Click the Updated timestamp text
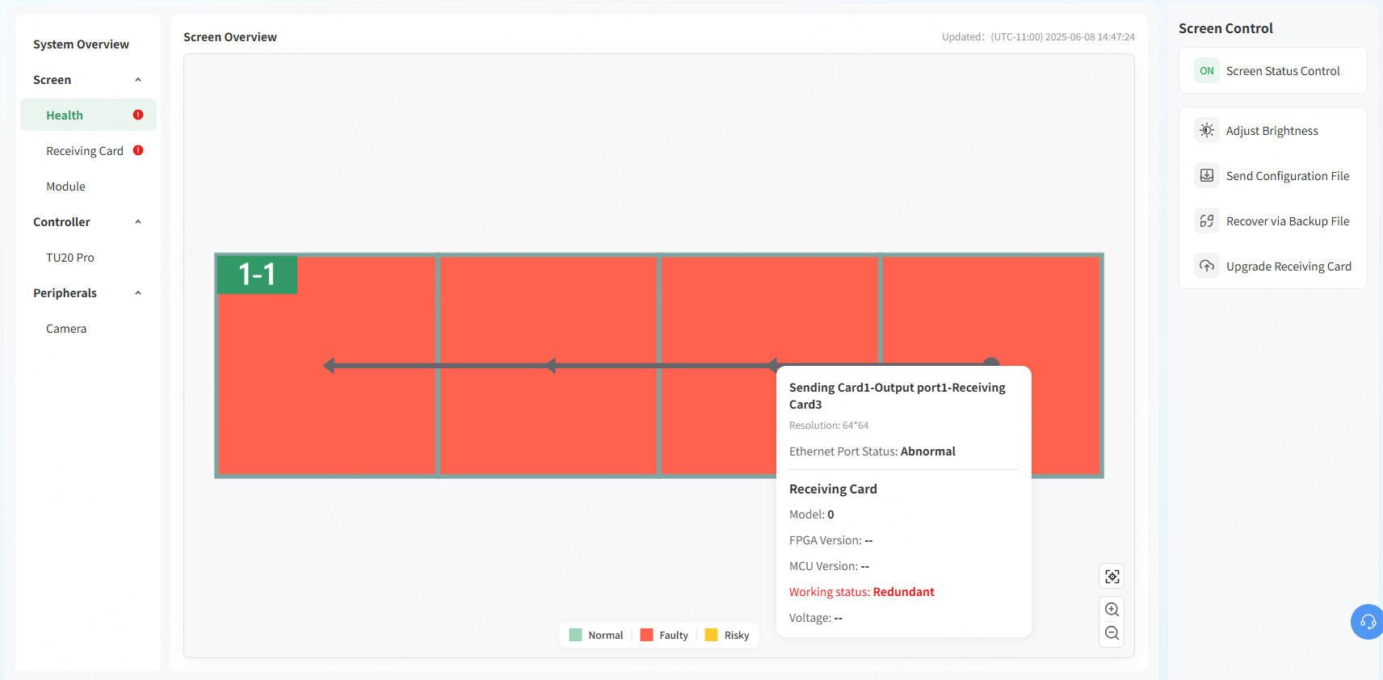The height and width of the screenshot is (680, 1383). click(1038, 37)
